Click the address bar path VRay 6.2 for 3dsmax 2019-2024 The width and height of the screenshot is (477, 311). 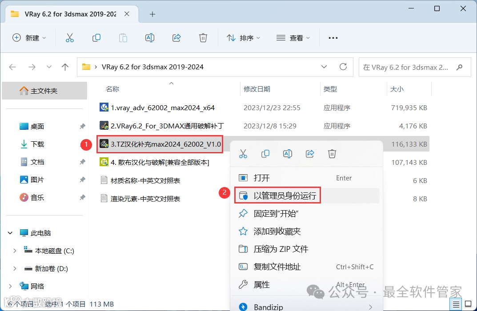152,67
